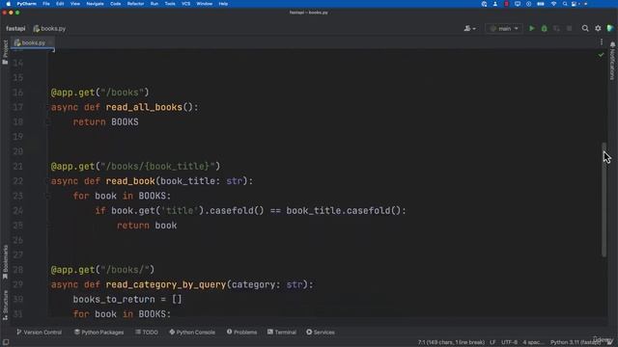Viewport: 618px width, 347px height.
Task: Open the Code With Me user dropdown
Action: point(469,28)
